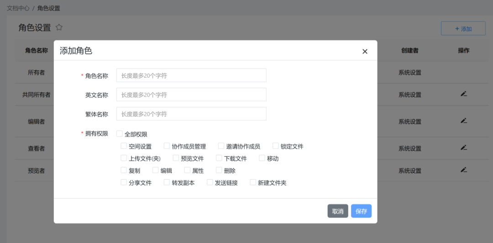This screenshot has height=243, width=493.
Task: Click the 角色设置 breadcrumb item
Action: (49, 8)
